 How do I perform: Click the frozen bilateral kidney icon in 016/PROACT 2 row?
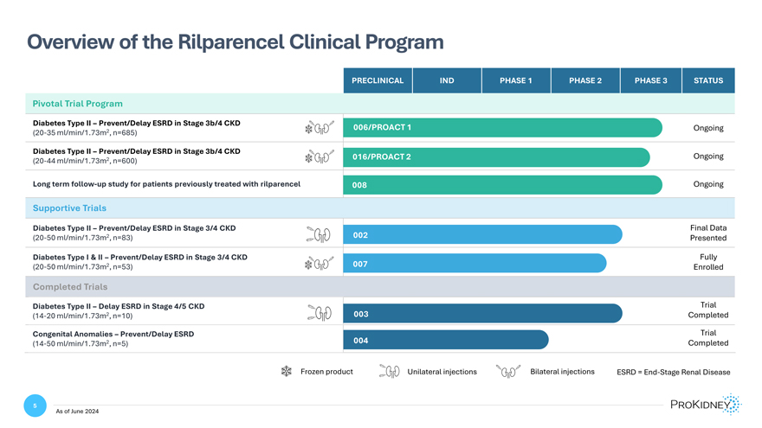pyautogui.click(x=320, y=157)
